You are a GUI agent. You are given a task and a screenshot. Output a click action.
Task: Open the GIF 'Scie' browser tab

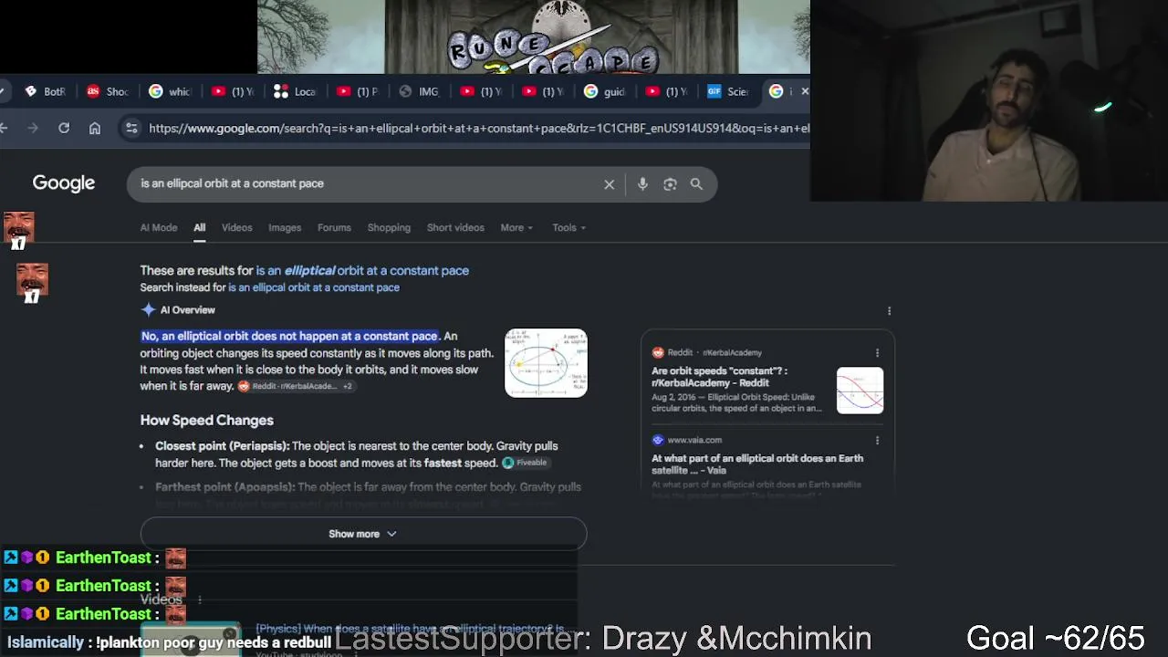[x=727, y=91]
